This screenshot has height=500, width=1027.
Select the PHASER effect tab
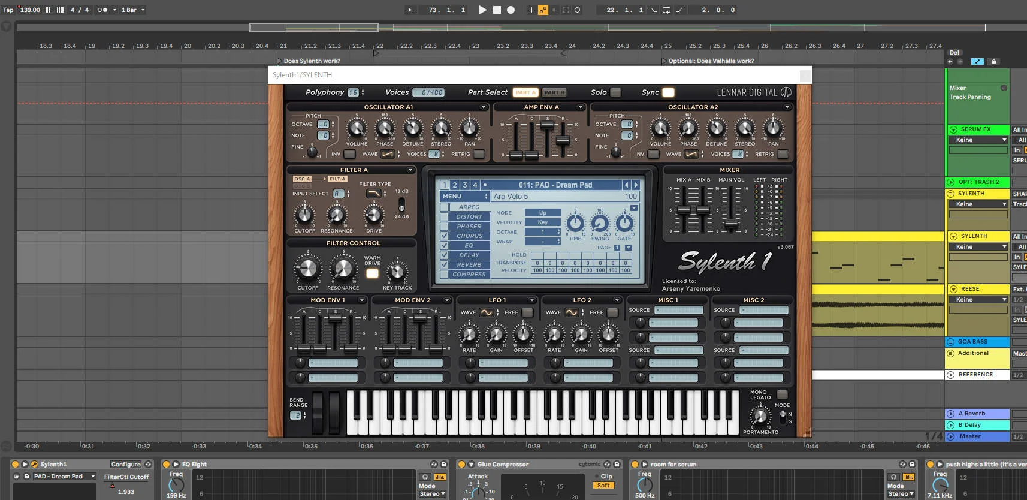click(x=469, y=227)
